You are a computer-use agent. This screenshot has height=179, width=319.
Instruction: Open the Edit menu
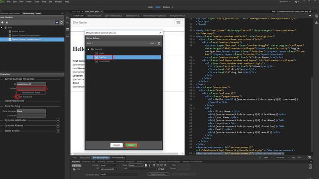tap(15, 2)
